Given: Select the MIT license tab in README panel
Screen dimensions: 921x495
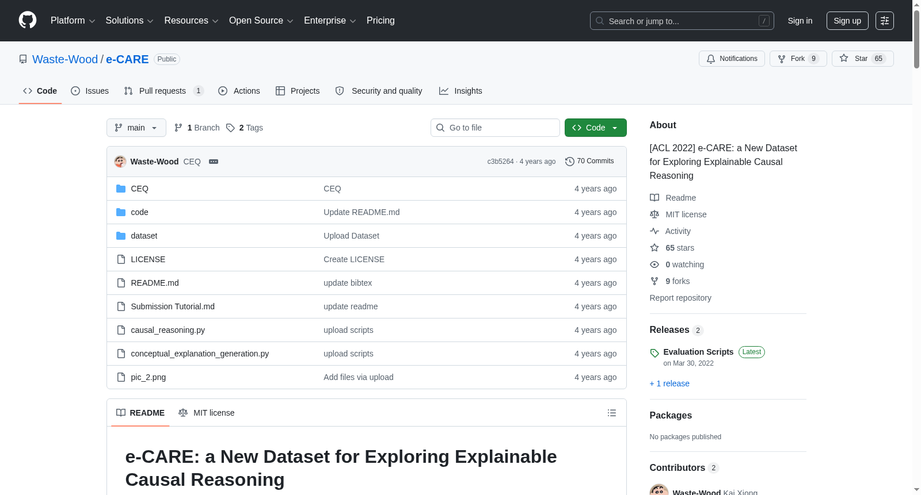Looking at the screenshot, I should 207,413.
